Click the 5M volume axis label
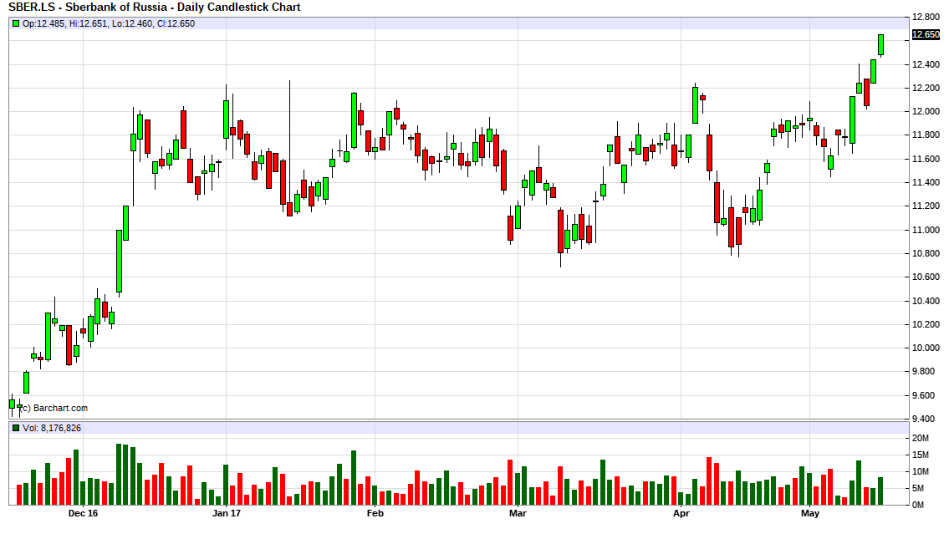 click(918, 489)
